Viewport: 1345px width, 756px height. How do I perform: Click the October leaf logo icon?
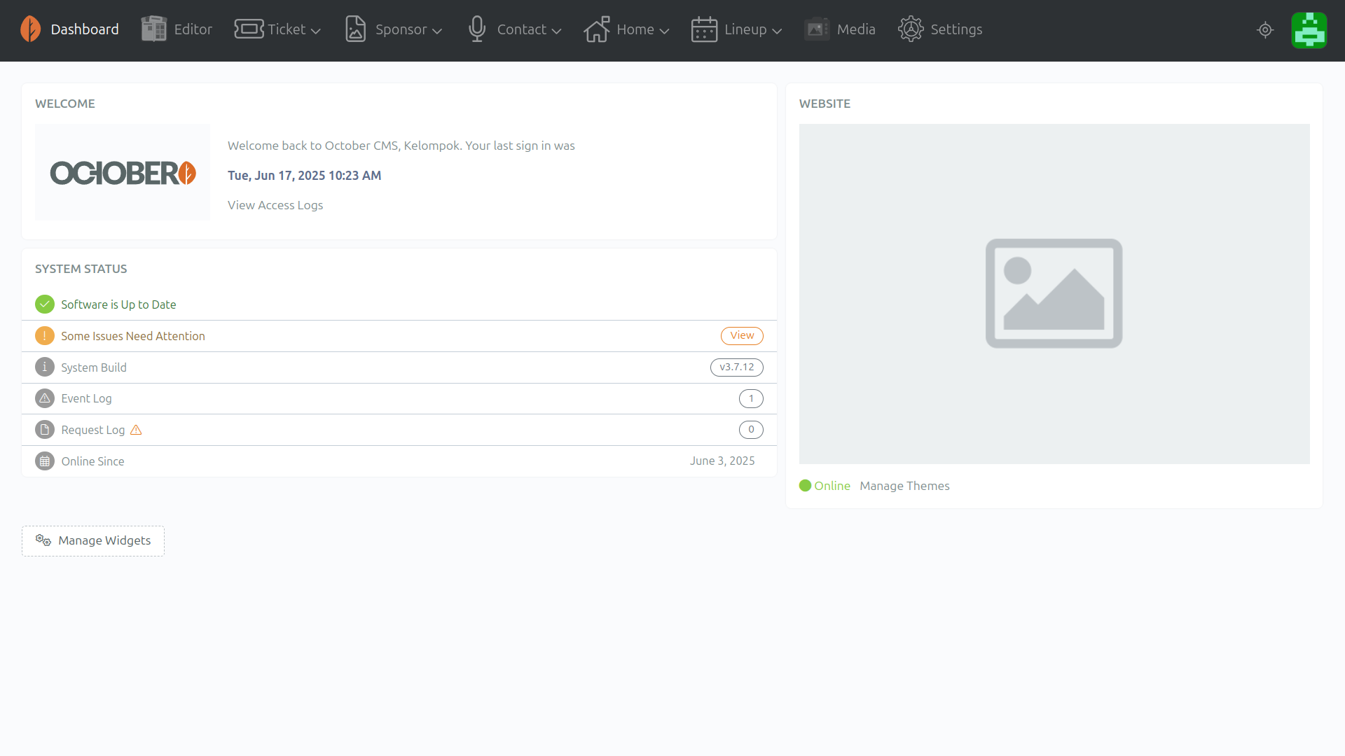30,29
